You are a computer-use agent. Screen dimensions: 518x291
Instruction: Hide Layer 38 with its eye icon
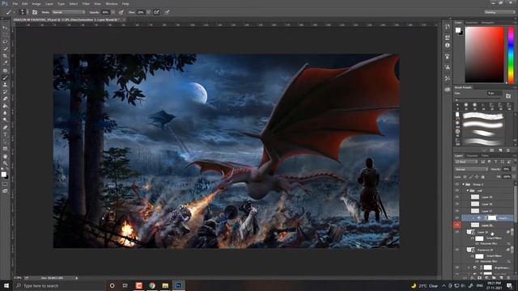click(x=457, y=204)
